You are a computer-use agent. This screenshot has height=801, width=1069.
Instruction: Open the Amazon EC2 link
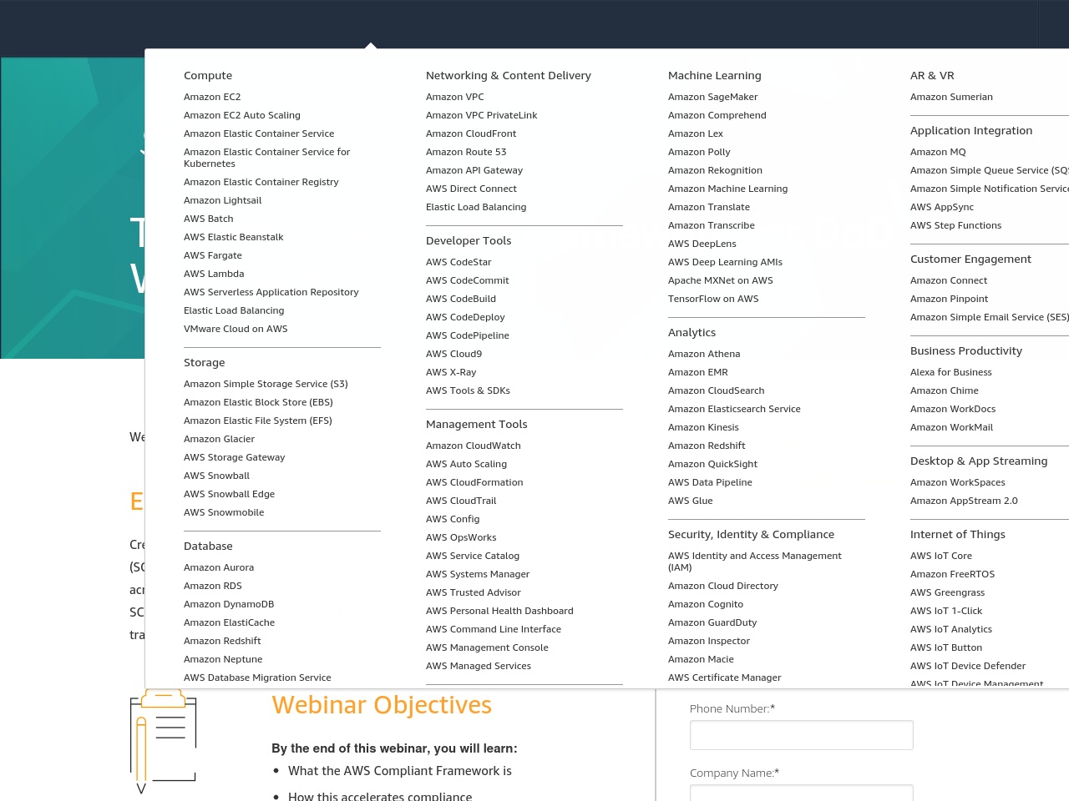[212, 97]
